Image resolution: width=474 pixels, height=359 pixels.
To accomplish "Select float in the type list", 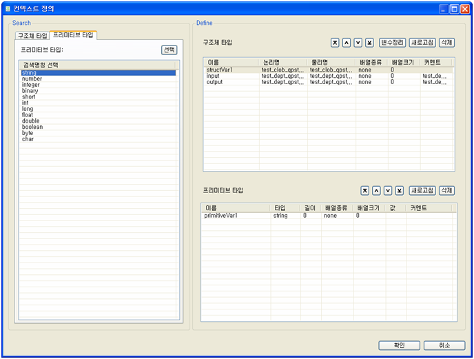I will [x=99, y=115].
